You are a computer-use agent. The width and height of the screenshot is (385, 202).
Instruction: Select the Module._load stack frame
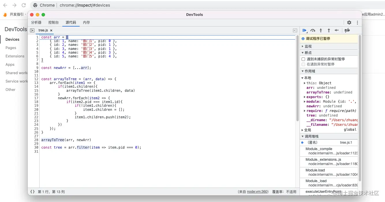(329, 183)
